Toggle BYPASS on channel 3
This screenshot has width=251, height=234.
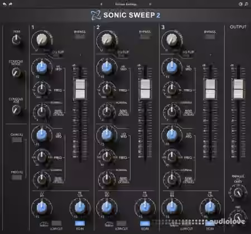tap(210, 37)
